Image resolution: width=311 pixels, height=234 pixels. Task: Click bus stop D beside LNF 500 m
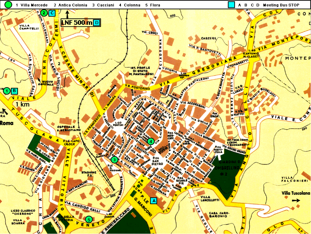tap(97, 23)
